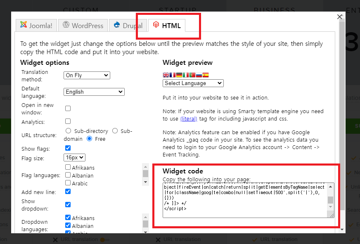360x244 pixels.
Task: Click the 'Widget code' heading
Action: point(183,171)
